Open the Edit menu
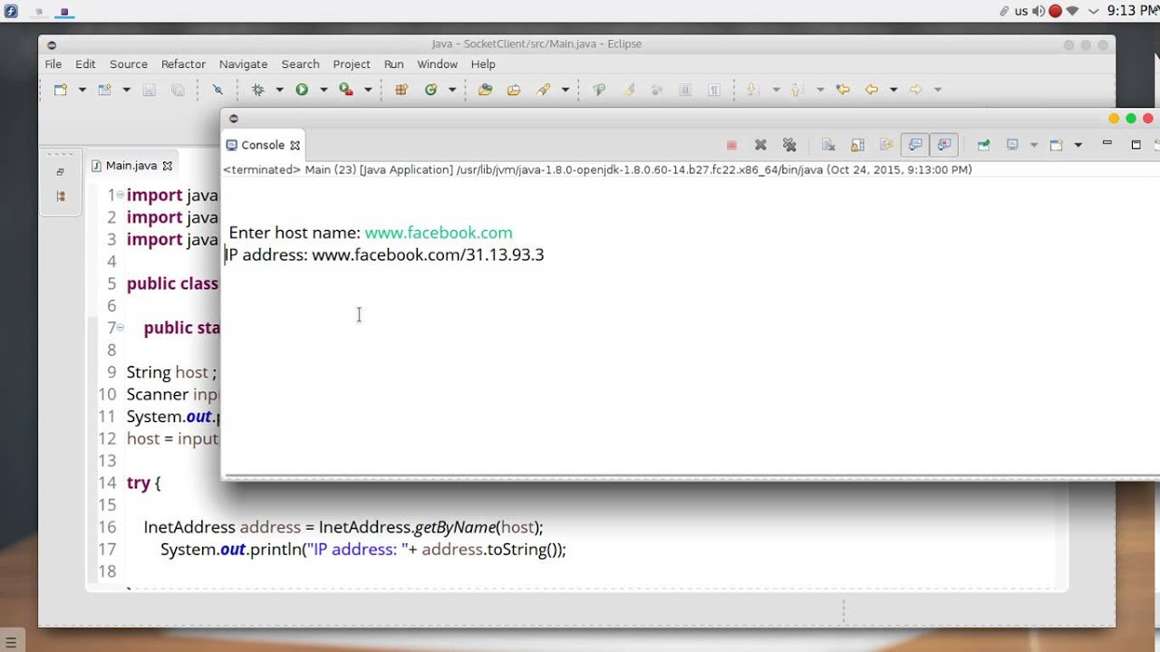Viewport: 1160px width, 652px height. [85, 64]
